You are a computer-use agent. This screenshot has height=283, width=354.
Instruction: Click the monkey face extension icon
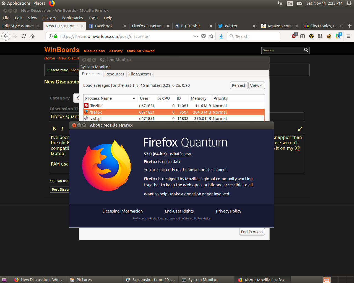tap(329, 36)
